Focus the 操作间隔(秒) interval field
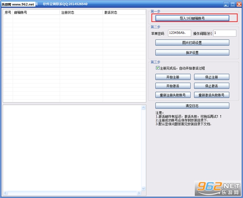This screenshot has width=243, height=198. (225, 33)
